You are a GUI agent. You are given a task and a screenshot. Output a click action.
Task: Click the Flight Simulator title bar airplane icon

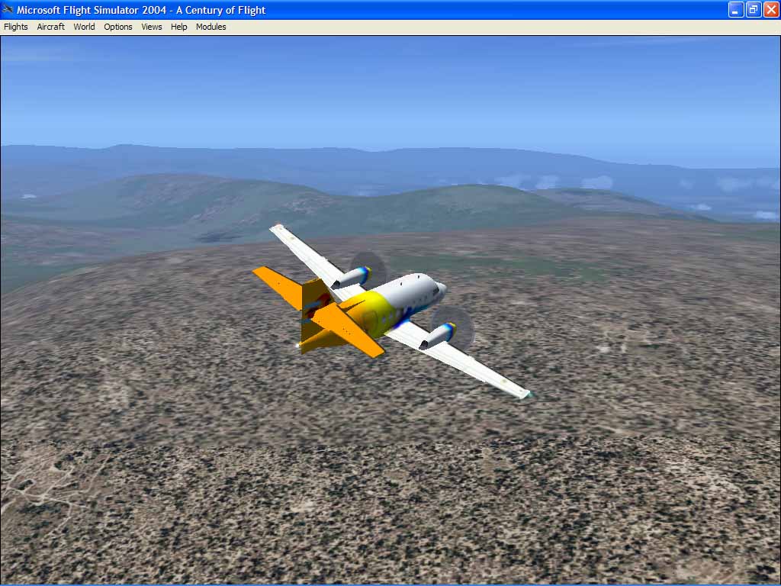(8, 9)
